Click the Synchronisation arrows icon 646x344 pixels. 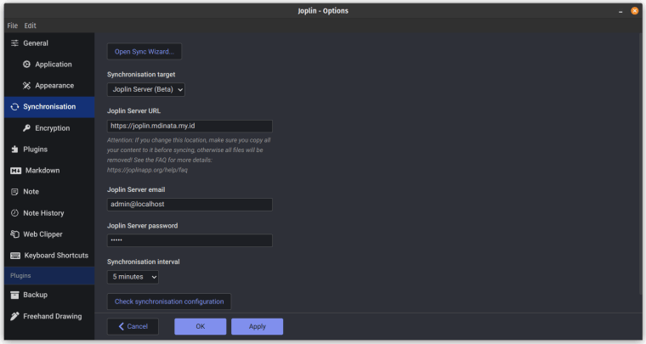(x=14, y=106)
